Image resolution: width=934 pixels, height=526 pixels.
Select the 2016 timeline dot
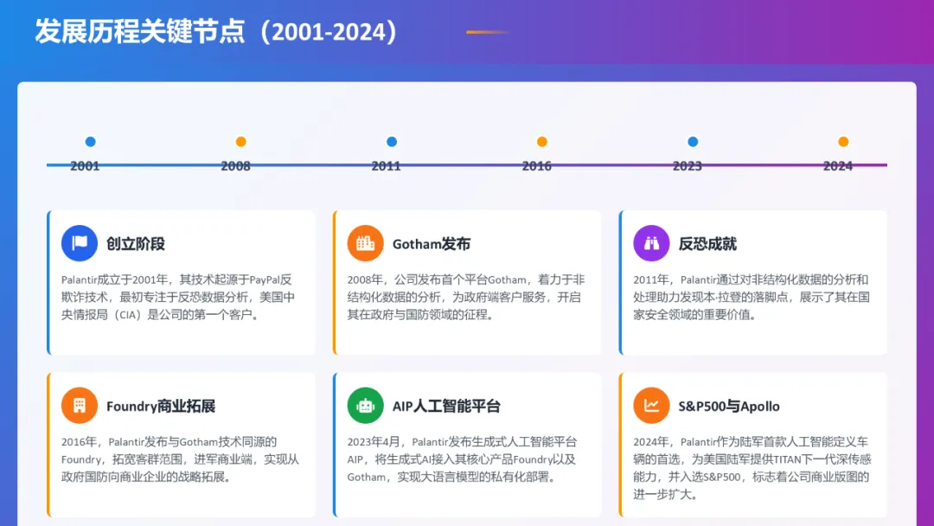tap(541, 142)
